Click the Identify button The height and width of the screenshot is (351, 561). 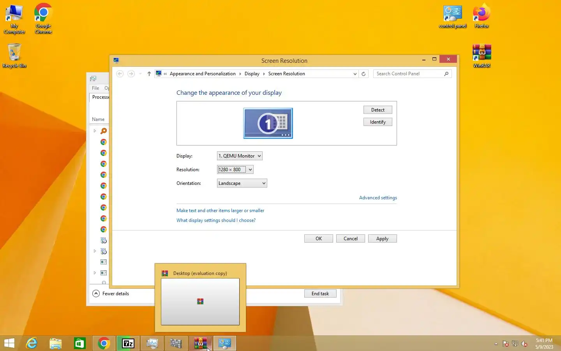[x=378, y=122]
